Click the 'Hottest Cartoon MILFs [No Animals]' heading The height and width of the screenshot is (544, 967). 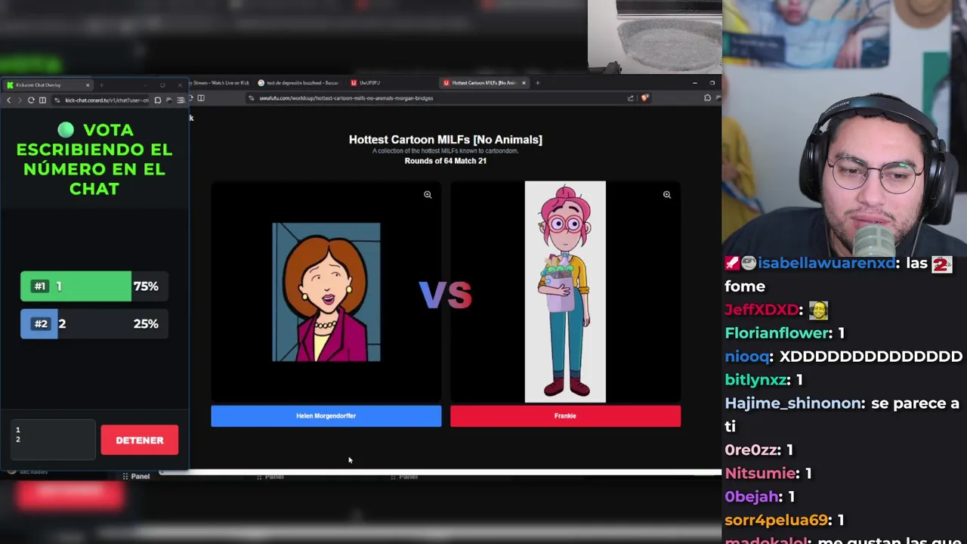[446, 140]
